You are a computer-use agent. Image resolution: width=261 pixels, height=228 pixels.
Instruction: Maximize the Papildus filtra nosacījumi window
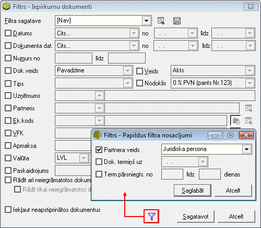231,135
